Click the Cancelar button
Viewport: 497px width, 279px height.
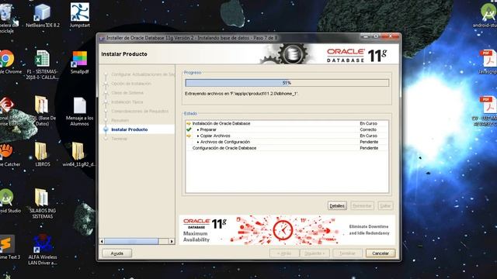point(381,253)
